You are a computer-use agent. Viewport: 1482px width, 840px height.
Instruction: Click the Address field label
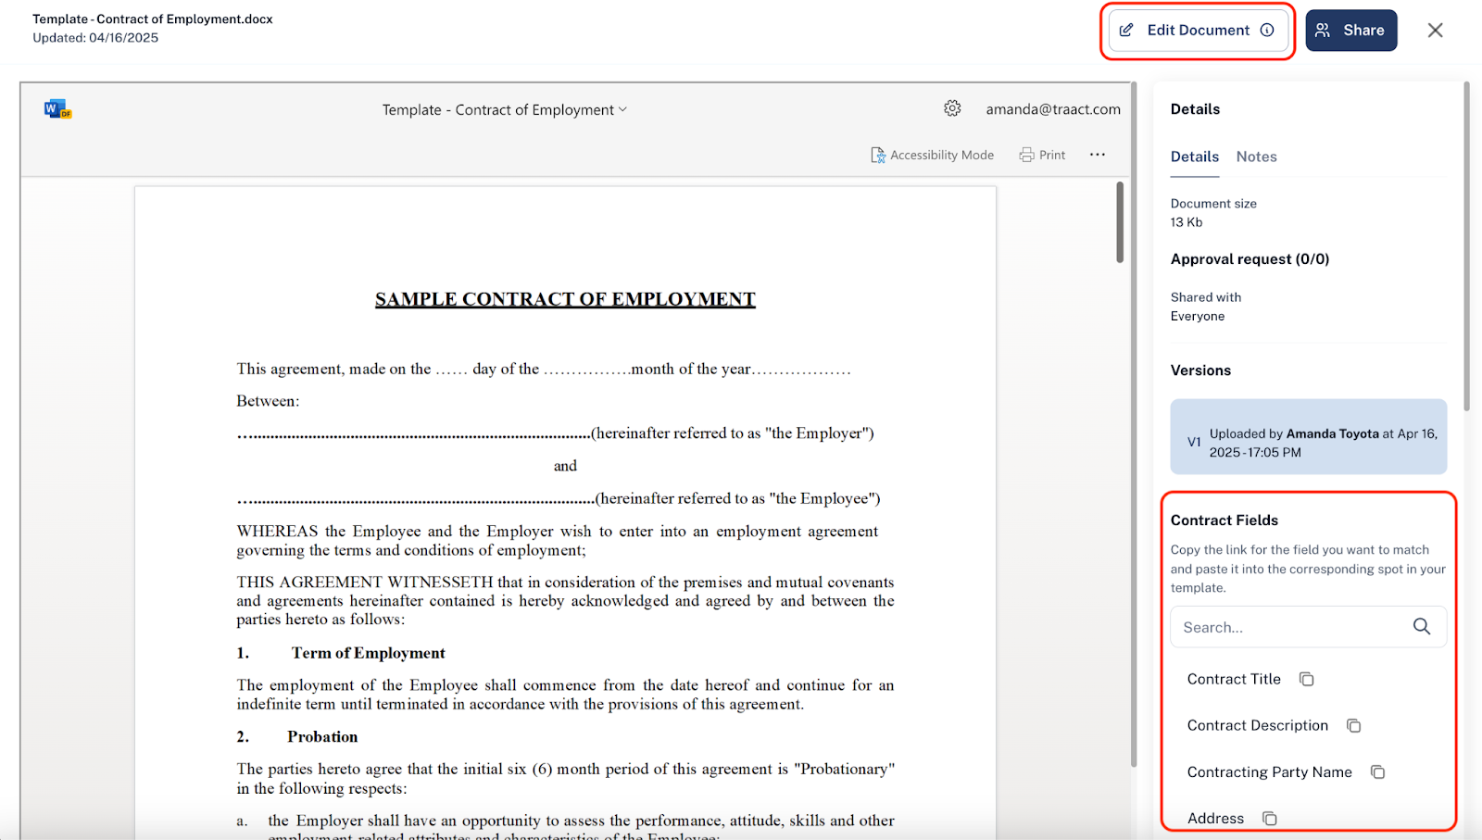pyautogui.click(x=1215, y=819)
